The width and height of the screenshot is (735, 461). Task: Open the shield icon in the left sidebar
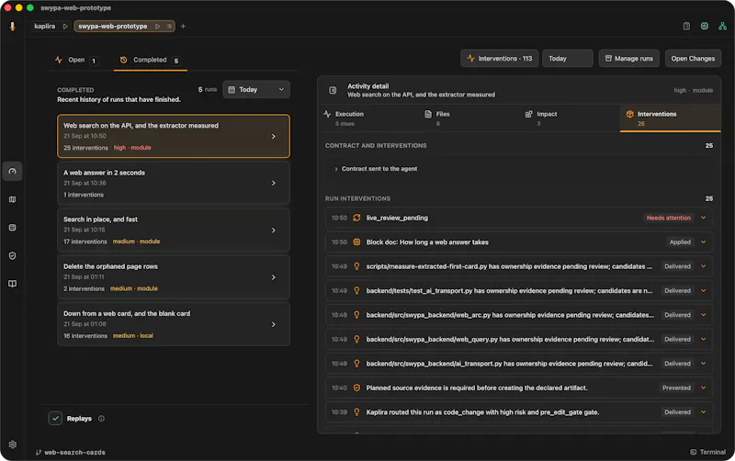click(x=13, y=256)
